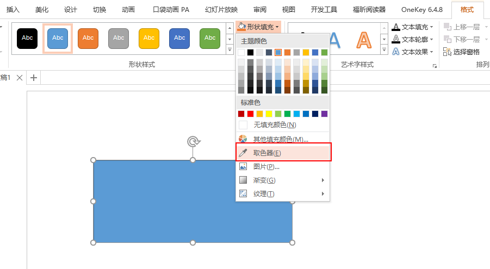Choose standard light blue color

pyautogui.click(x=296, y=114)
